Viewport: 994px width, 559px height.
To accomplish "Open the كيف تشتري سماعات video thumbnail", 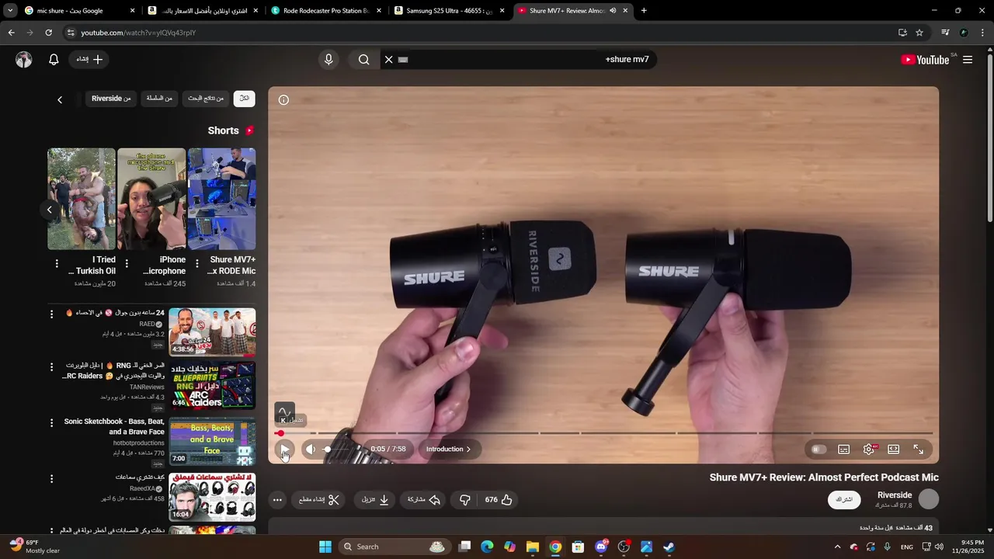I will click(212, 497).
